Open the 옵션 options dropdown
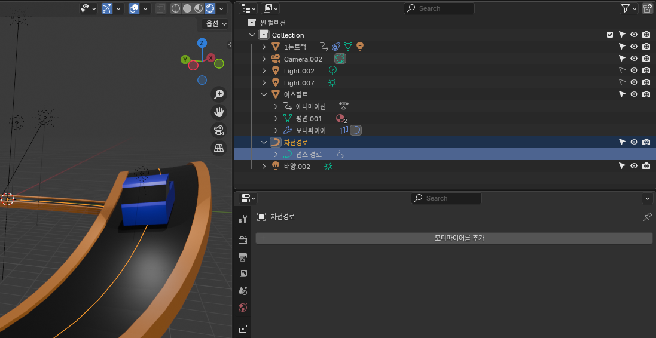656x338 pixels. point(215,24)
